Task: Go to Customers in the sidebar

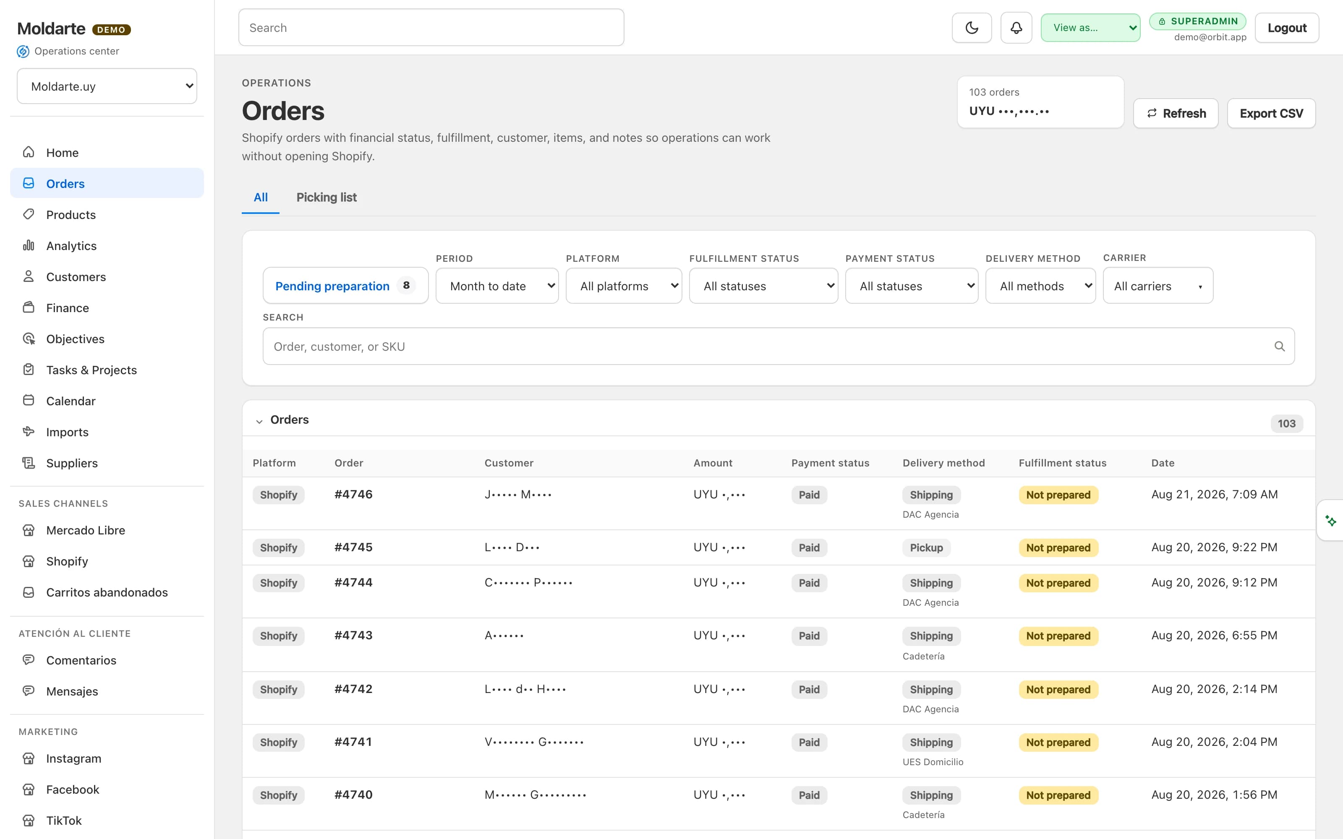Action: click(107, 276)
